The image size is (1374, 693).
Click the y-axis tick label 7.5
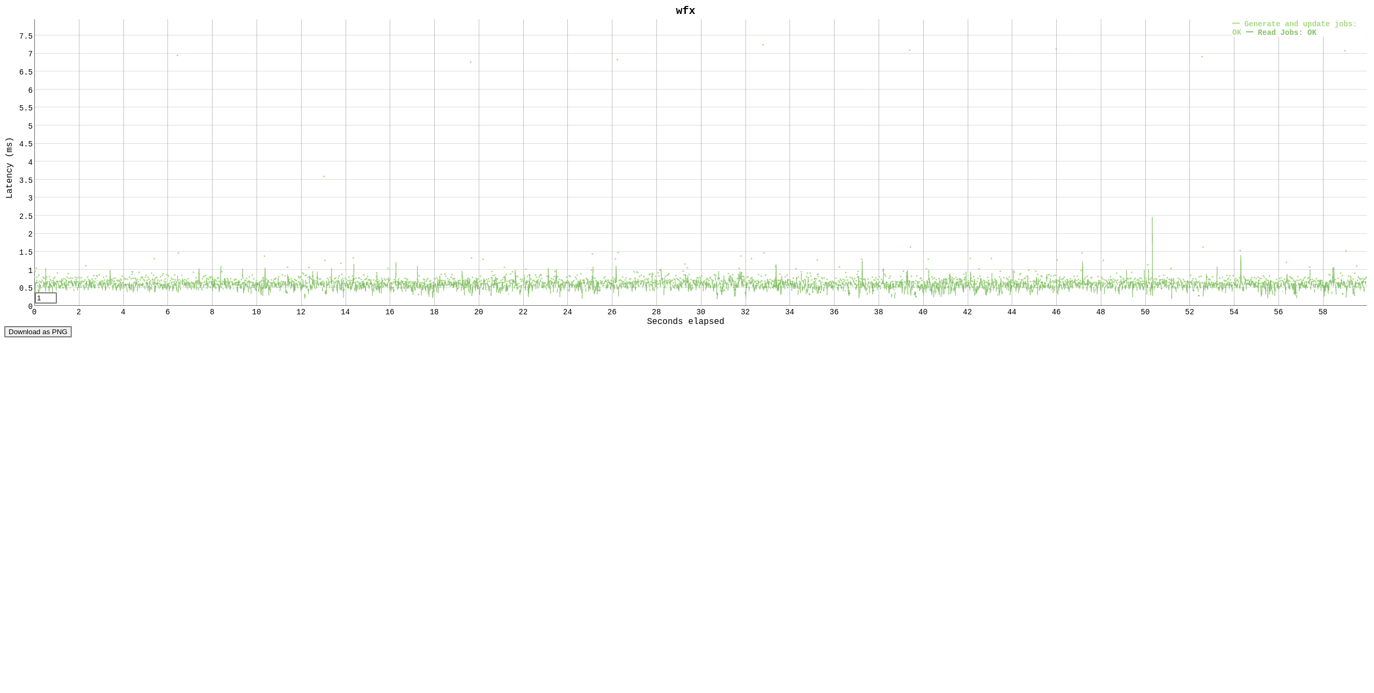tap(26, 36)
